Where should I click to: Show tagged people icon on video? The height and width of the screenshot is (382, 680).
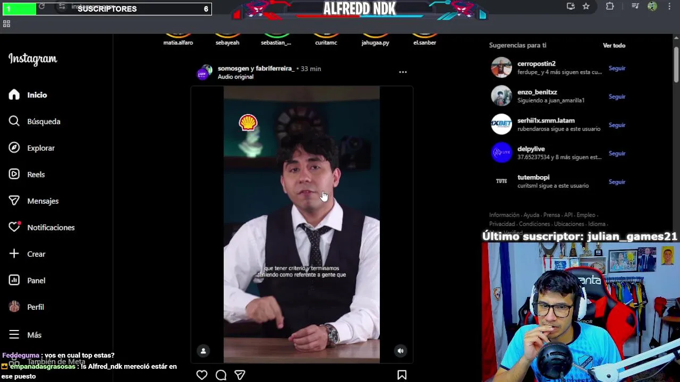tap(203, 351)
